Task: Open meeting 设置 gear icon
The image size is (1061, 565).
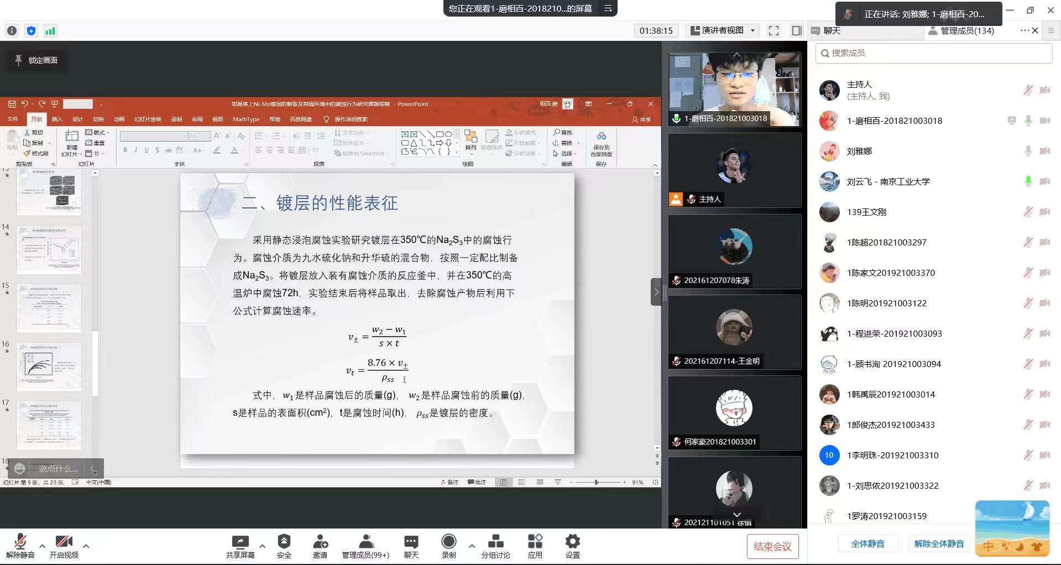Action: 572,542
